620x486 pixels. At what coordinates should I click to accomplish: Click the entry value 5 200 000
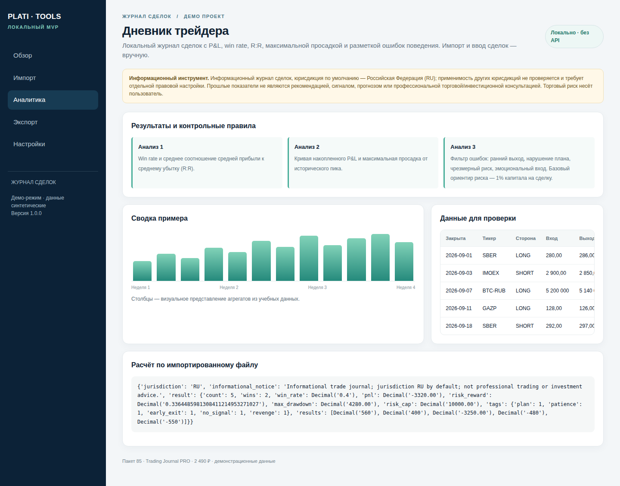click(558, 291)
